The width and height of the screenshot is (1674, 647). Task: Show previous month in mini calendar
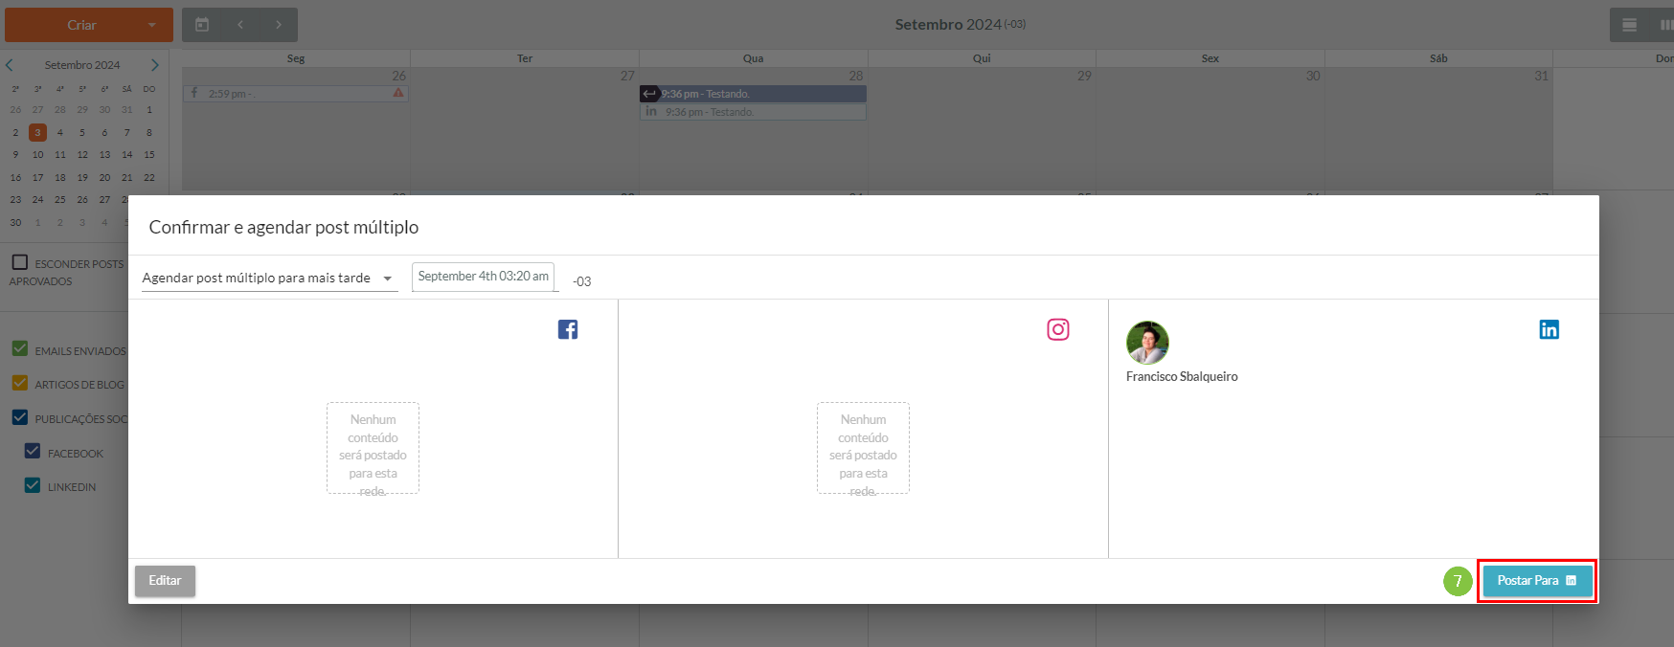tap(10, 65)
